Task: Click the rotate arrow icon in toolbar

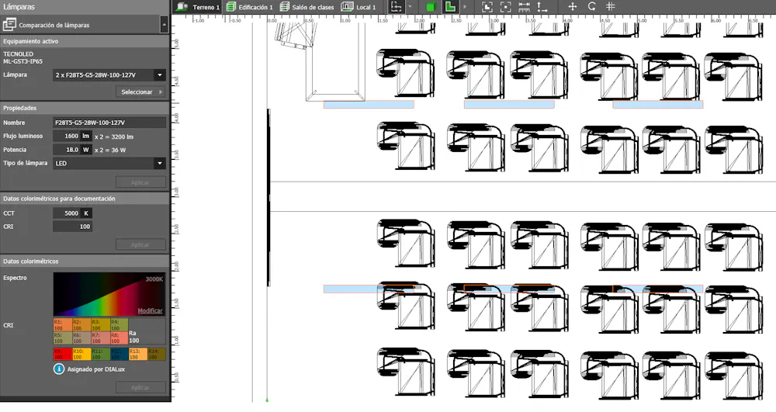Action: click(591, 7)
